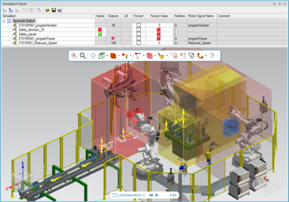Enable Forced checkbox for Safety_pause

pyautogui.click(x=139, y=34)
